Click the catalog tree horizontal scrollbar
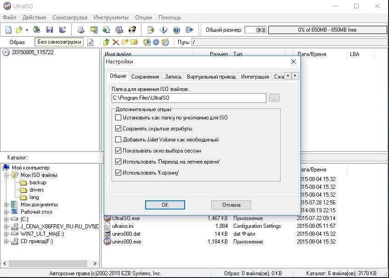 pos(50,264)
